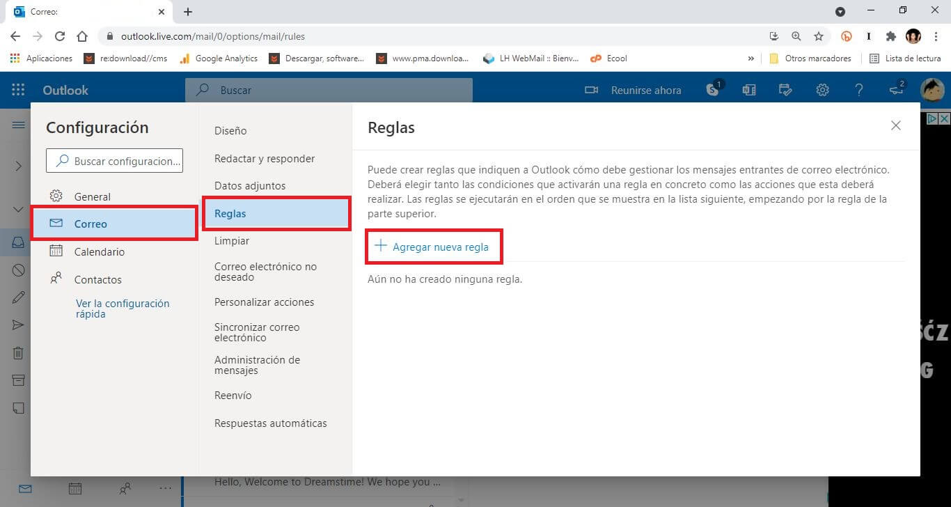Select the Correo settings category
Screen dimensions: 951x507
point(114,224)
